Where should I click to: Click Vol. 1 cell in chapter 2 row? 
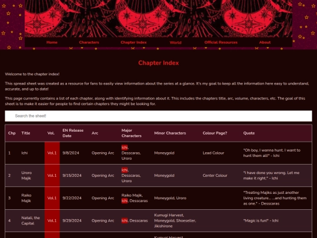pyautogui.click(x=52, y=176)
